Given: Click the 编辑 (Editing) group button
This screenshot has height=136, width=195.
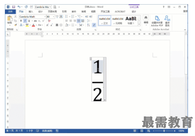Looking at the screenshot, I should point(146,21).
